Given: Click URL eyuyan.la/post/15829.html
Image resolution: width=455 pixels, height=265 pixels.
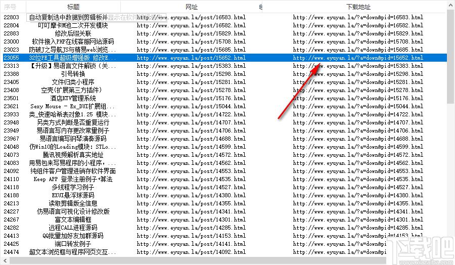Looking at the screenshot, I should (191, 33).
